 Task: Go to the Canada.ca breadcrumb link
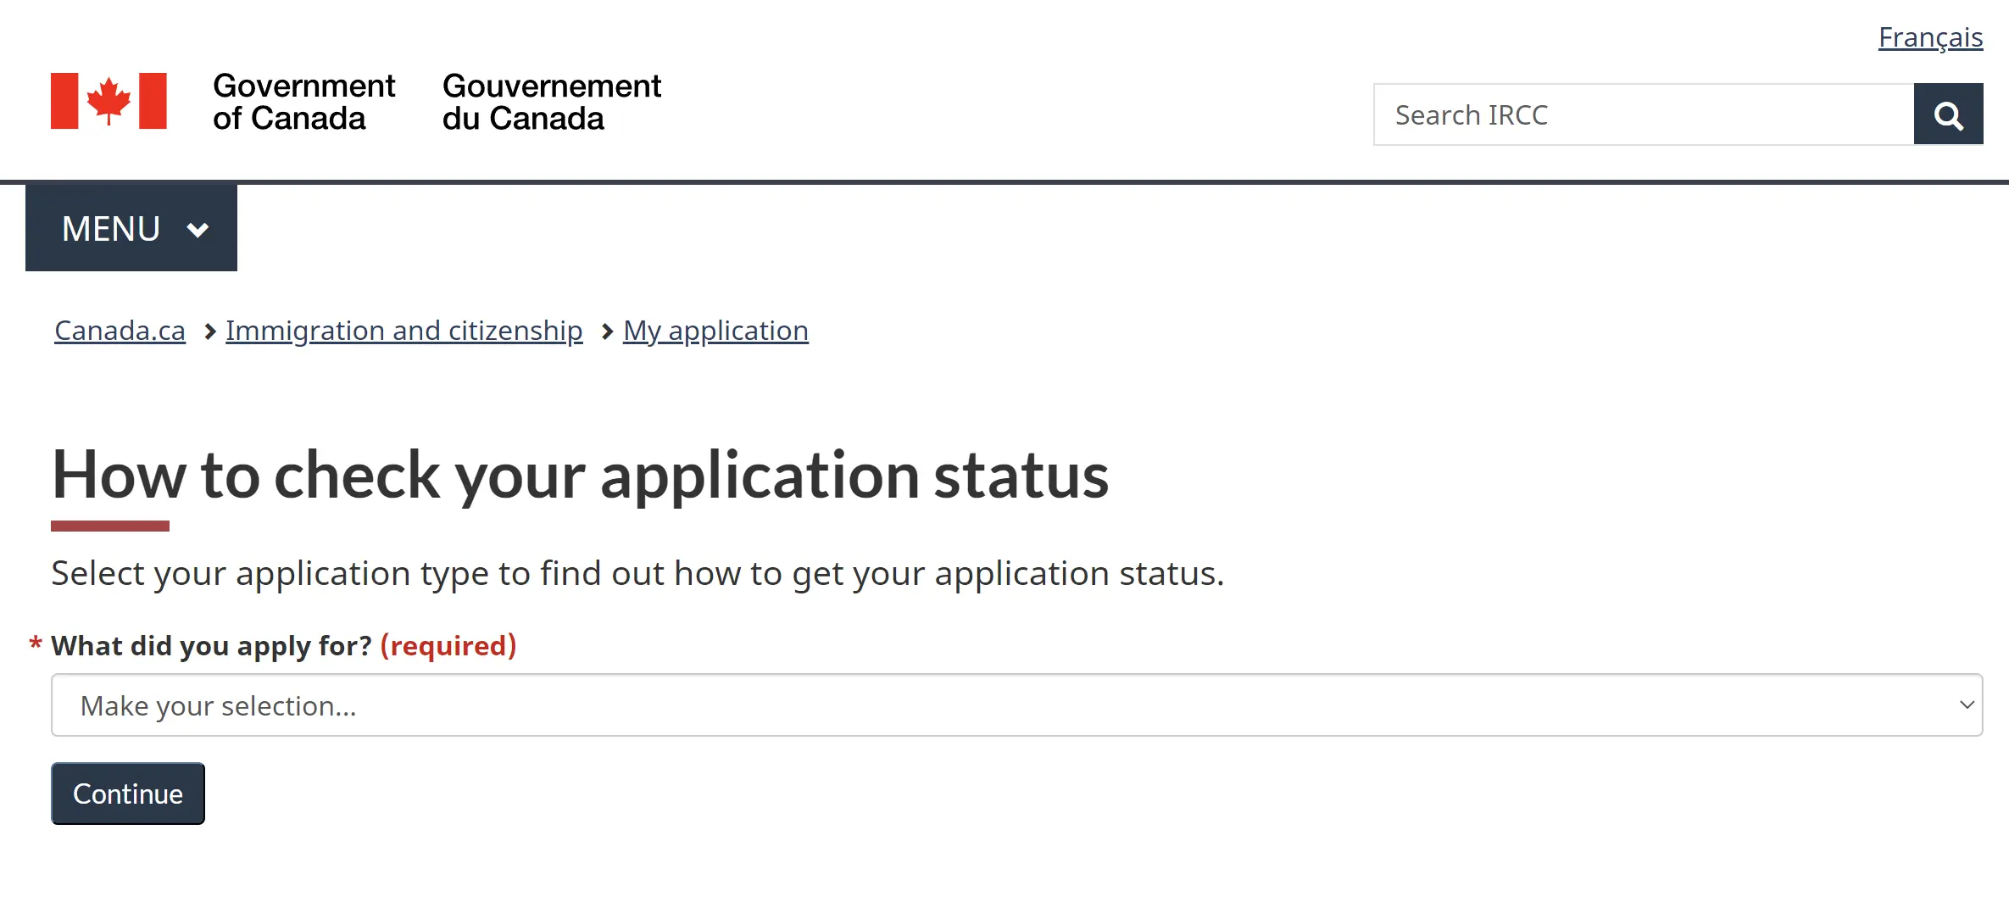[120, 331]
